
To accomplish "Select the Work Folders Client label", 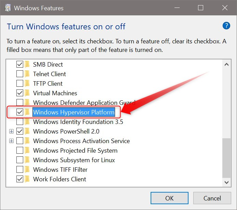I will (x=59, y=179).
